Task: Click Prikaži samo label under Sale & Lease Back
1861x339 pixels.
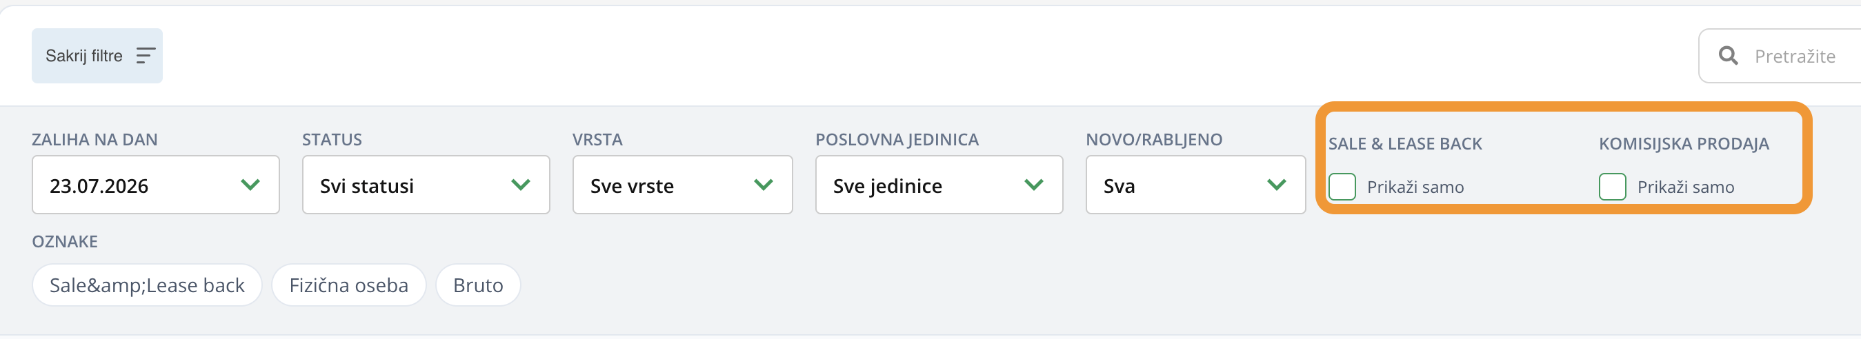Action: 1415,187
